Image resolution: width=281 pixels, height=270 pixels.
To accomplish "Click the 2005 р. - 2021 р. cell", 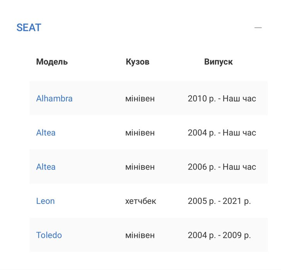I will point(219,201).
